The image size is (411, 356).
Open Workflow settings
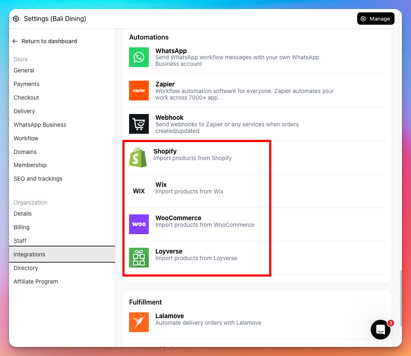click(x=26, y=138)
